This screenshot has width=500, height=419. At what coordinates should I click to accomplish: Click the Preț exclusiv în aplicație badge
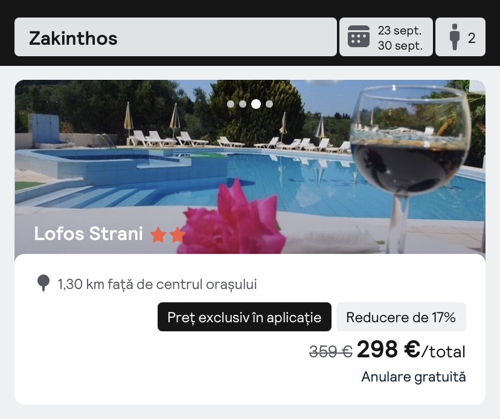coord(245,317)
